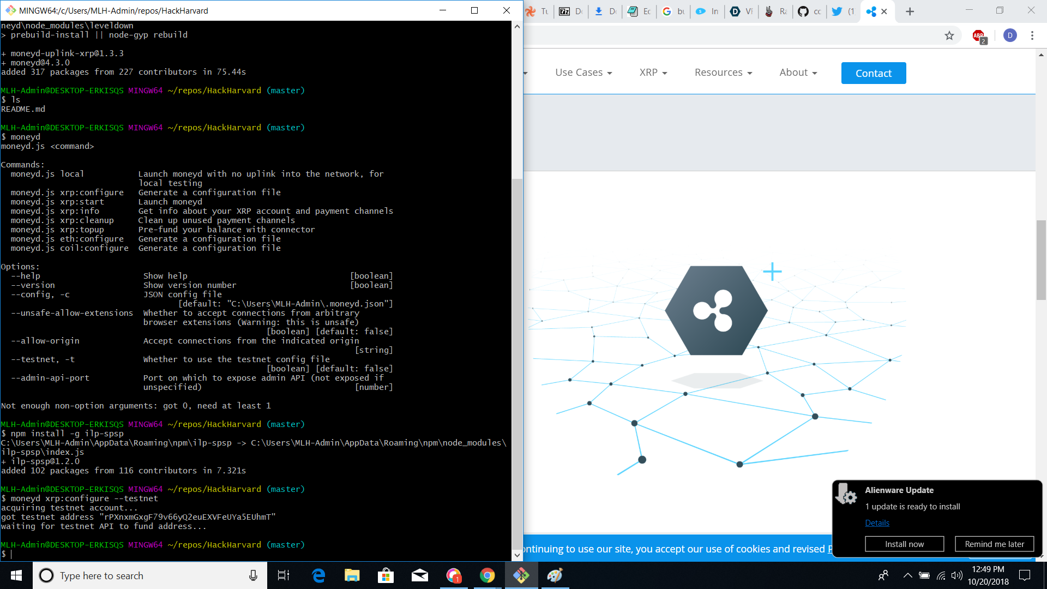1047x589 pixels.
Task: Expand the XRP dropdown menu
Action: pos(653,73)
